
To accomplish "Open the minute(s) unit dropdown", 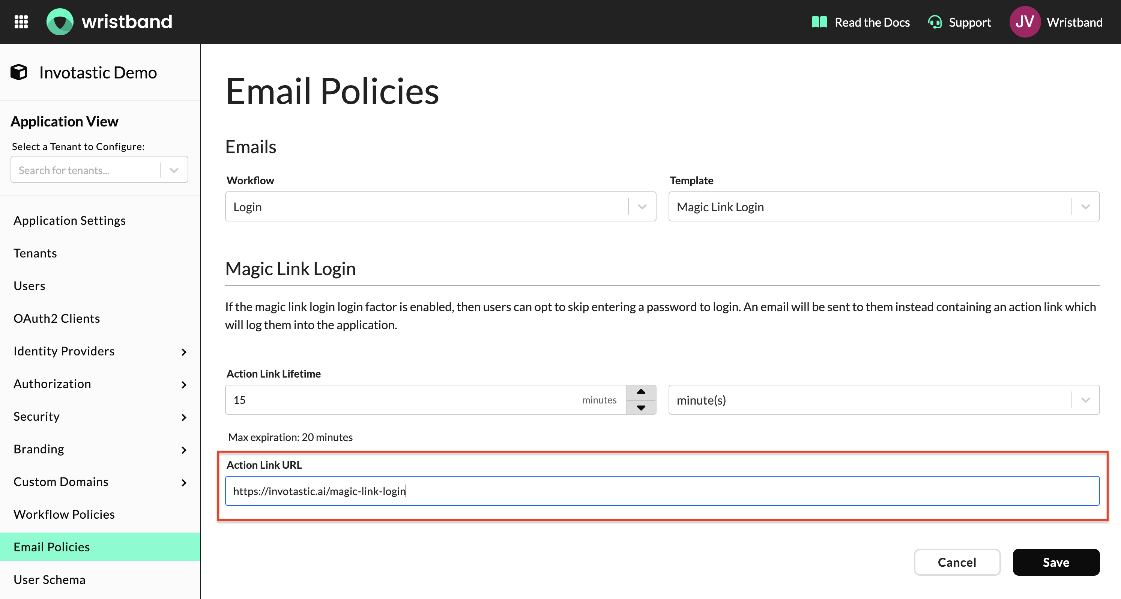I will [x=884, y=400].
